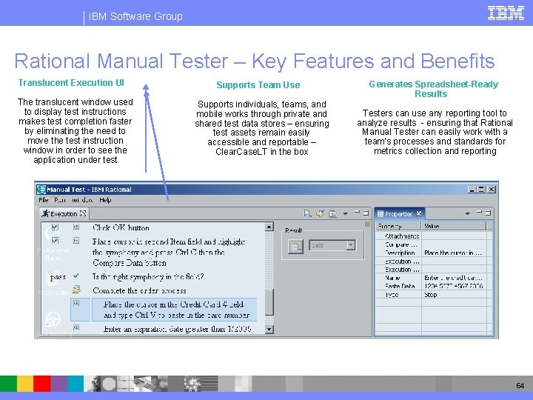Click the 'pass' result label beside verification step
Viewport: 533px width, 400px height.
coord(58,277)
